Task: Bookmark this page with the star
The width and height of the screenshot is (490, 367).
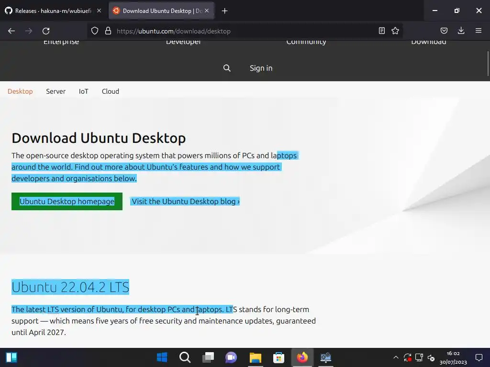Action: (395, 31)
